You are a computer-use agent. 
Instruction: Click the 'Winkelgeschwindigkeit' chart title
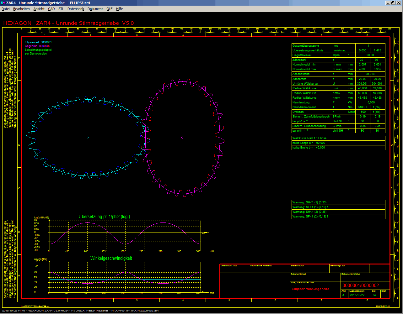pyautogui.click(x=111, y=258)
